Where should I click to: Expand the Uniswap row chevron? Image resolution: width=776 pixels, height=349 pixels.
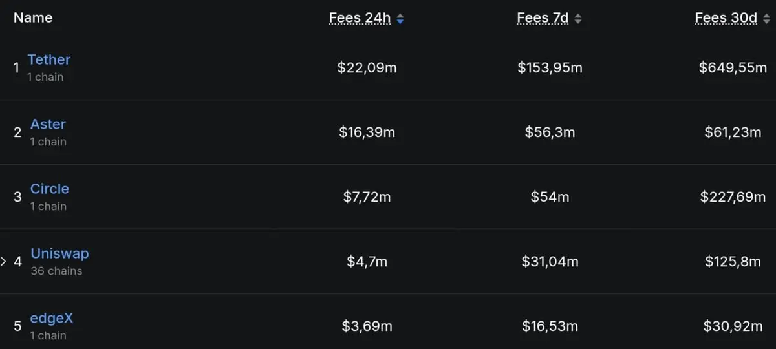click(x=3, y=262)
